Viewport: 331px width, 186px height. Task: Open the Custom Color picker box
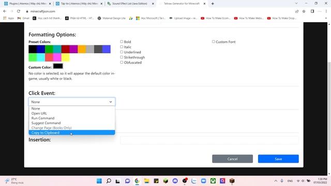coord(58,66)
